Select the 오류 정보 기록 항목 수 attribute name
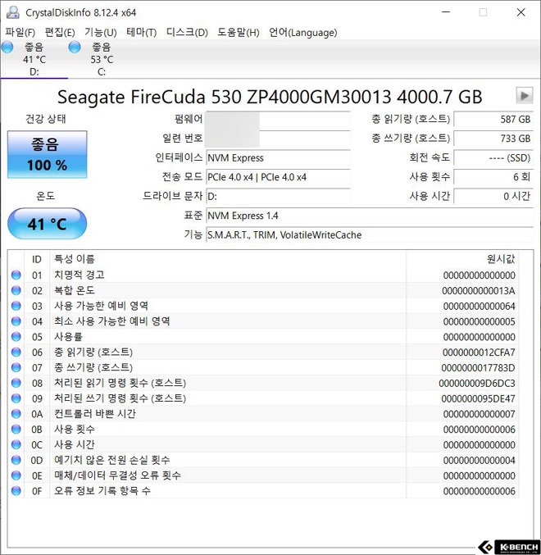The width and height of the screenshot is (541, 555). coord(102,491)
